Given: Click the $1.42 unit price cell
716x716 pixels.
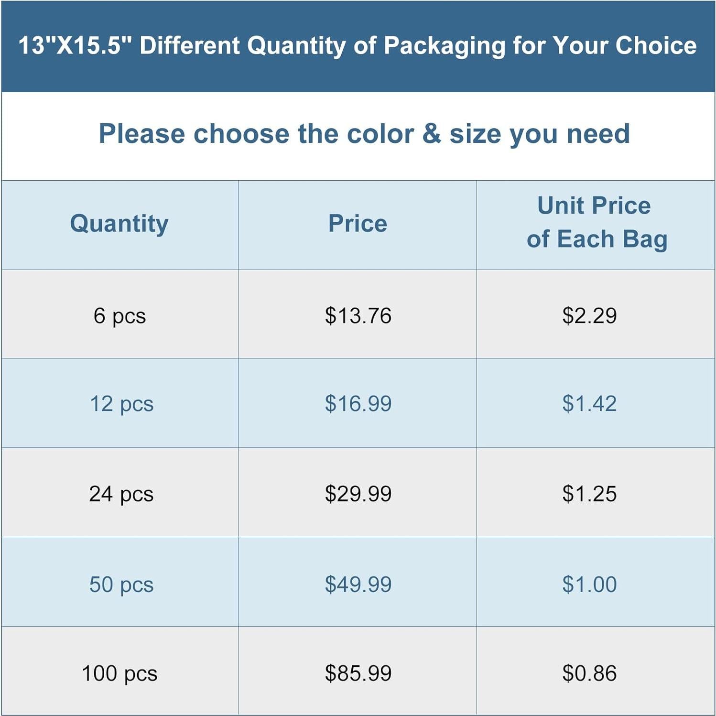Looking at the screenshot, I should point(589,404).
